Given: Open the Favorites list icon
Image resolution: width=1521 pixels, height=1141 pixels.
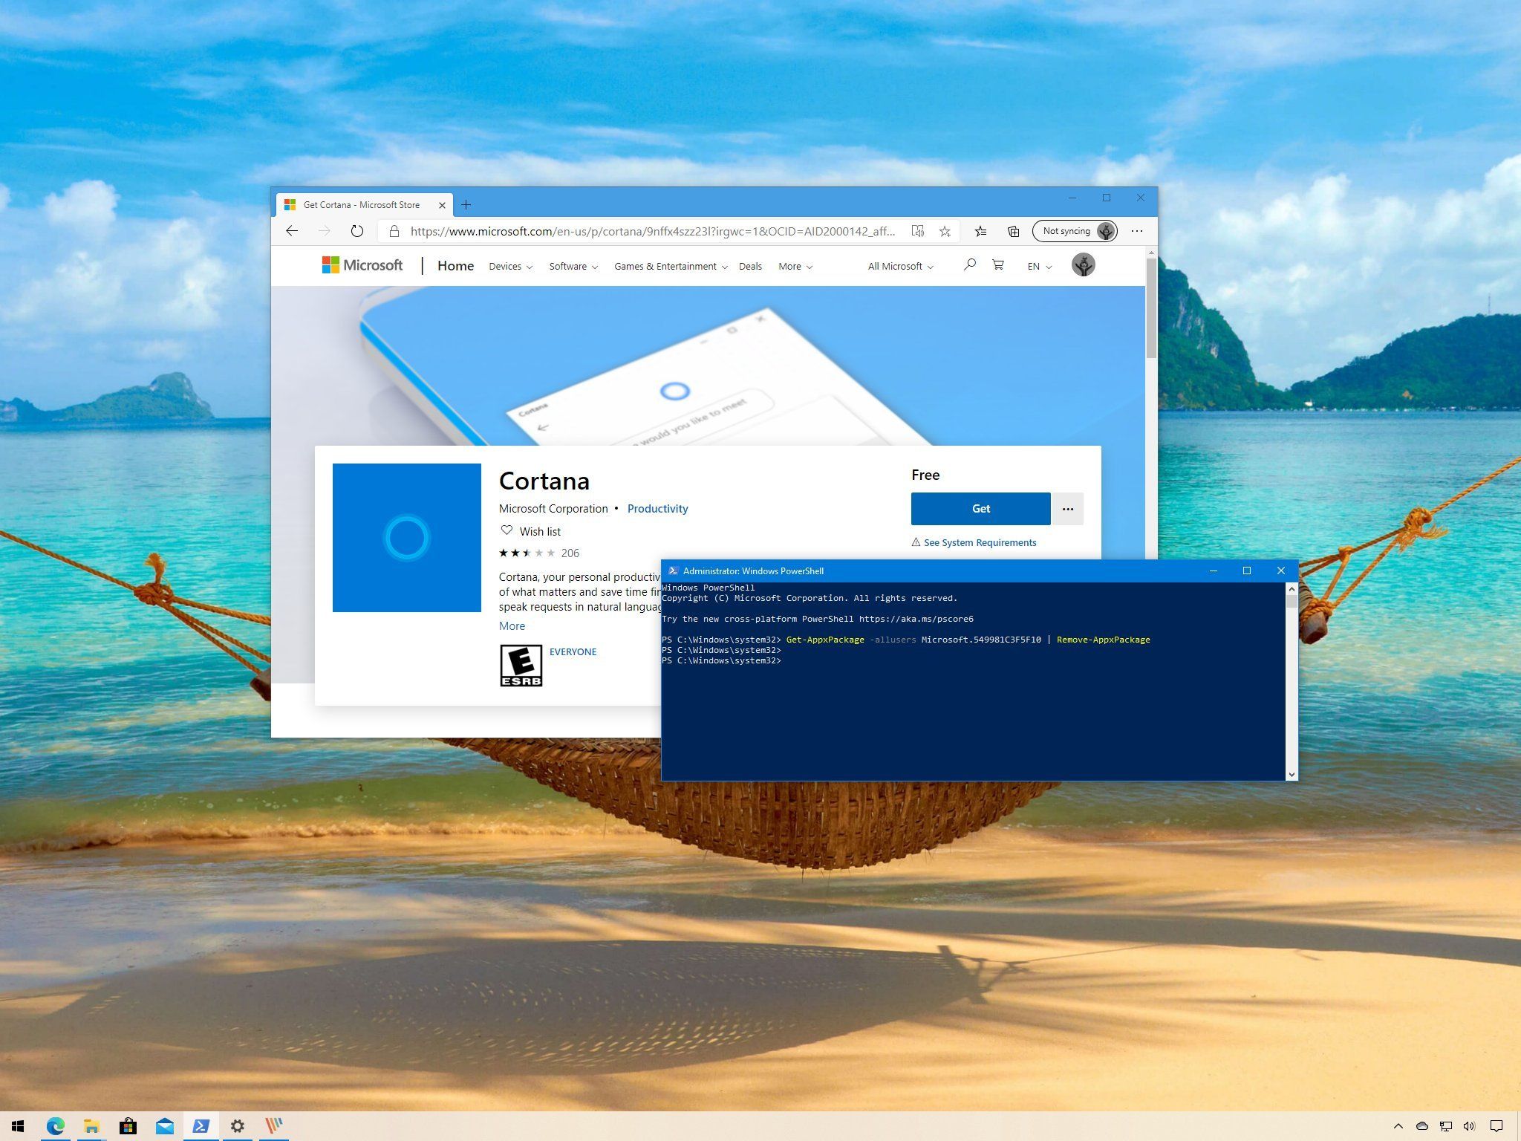Looking at the screenshot, I should [x=980, y=231].
